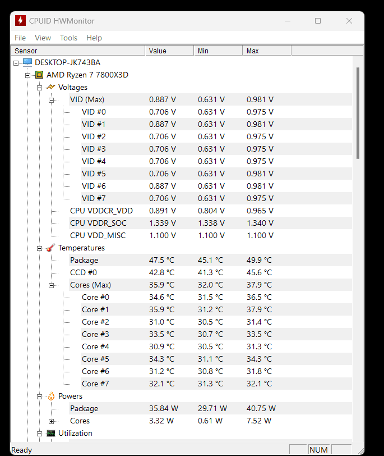Select the CPU VDDCR_VDD row
384x456 pixels.
point(211,211)
